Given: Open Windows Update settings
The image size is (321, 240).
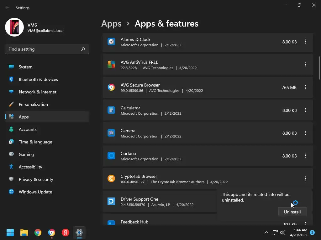Looking at the screenshot, I should click(47, 192).
